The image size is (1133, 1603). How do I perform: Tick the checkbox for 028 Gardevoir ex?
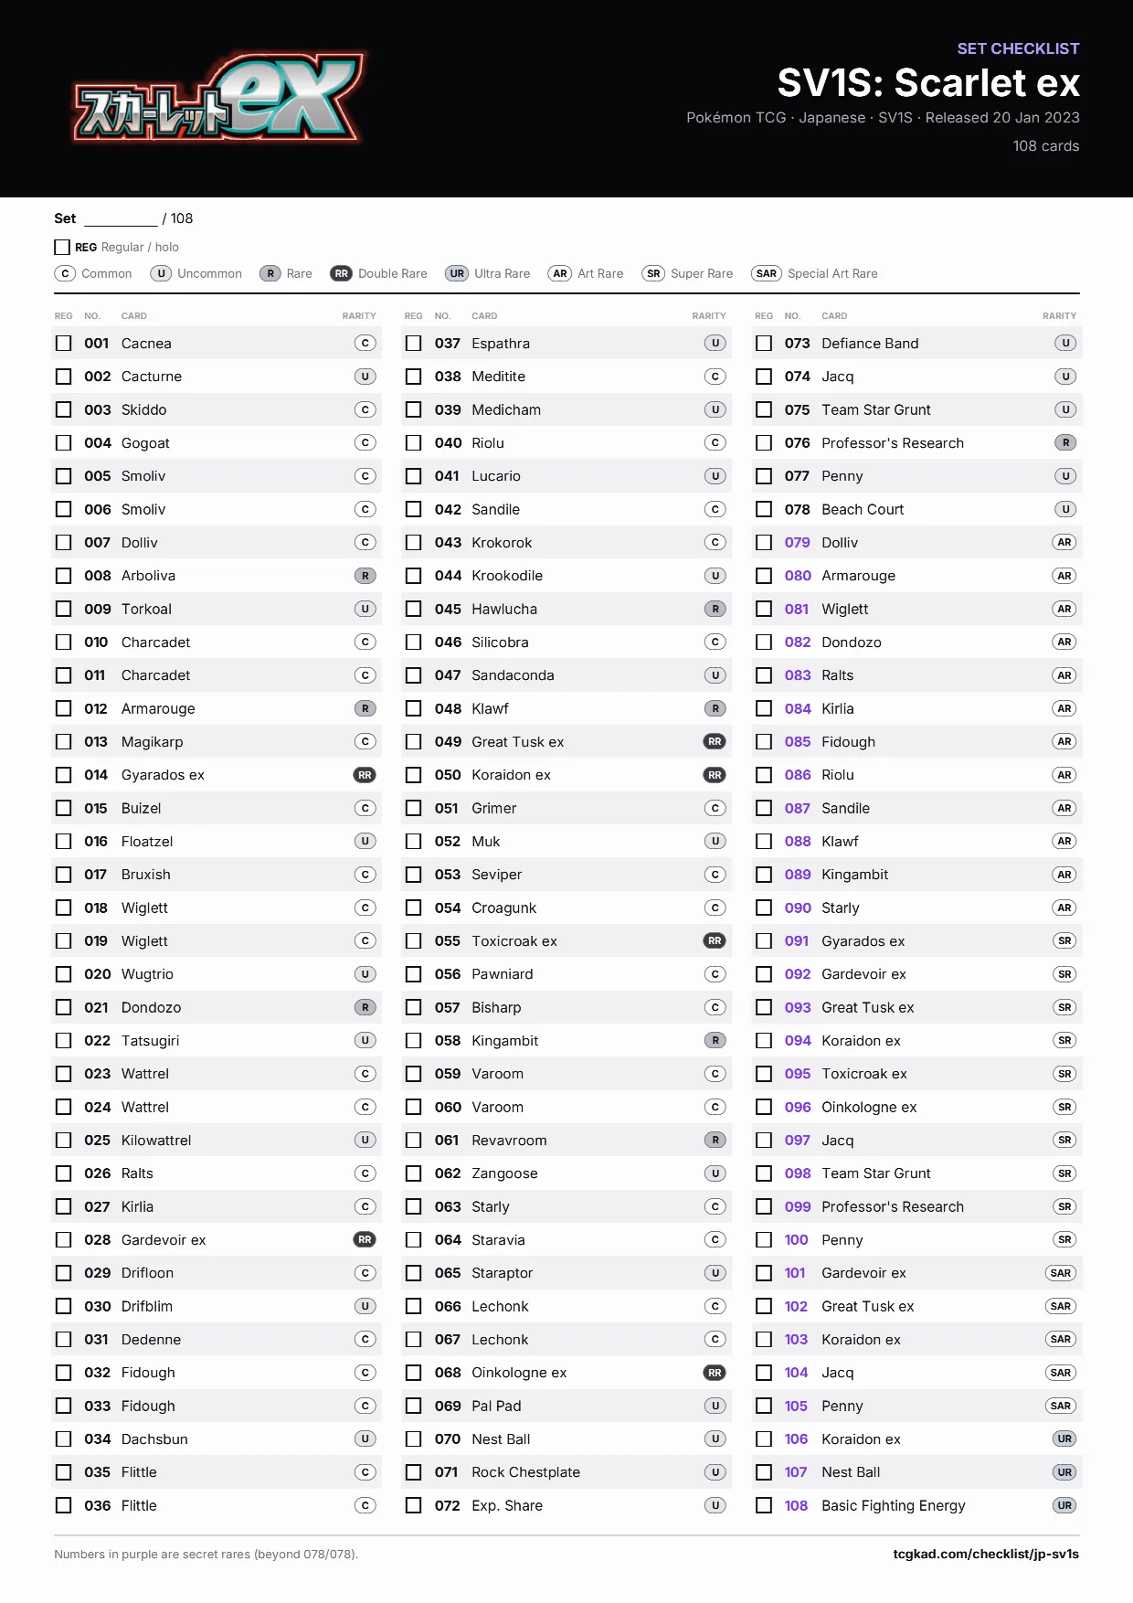pyautogui.click(x=64, y=1240)
